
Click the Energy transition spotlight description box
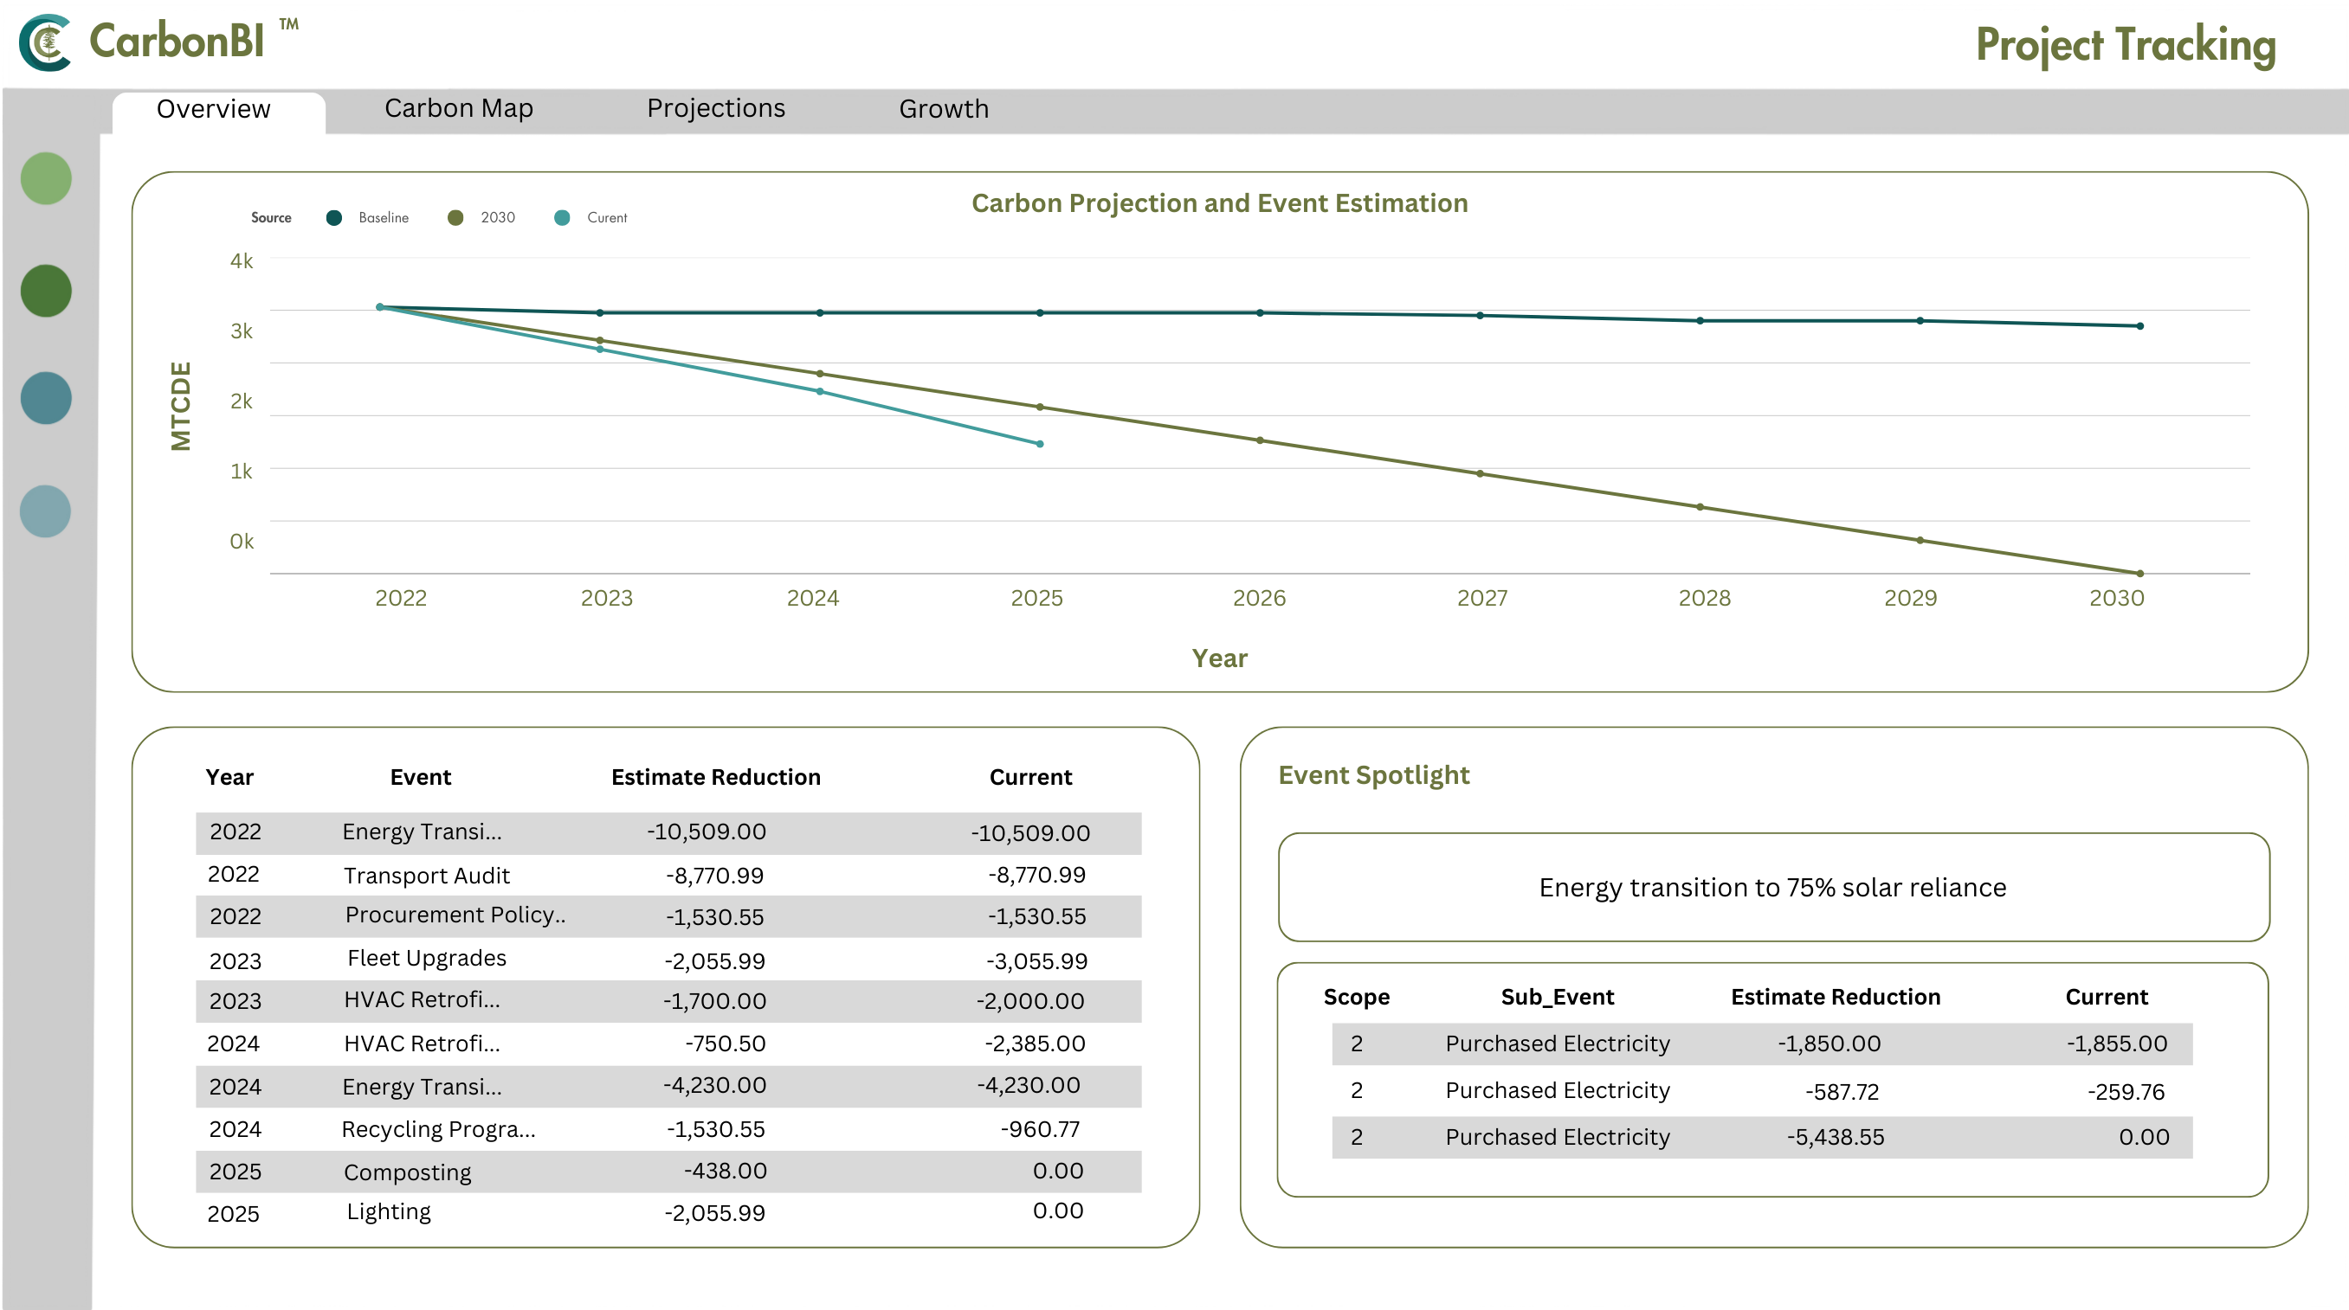[1772, 887]
